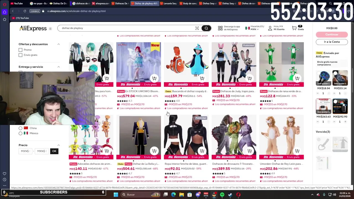The width and height of the screenshot is (354, 199).
Task: Switch to the Lencería Sexy tab
Action: pyautogui.click(x=168, y=4)
